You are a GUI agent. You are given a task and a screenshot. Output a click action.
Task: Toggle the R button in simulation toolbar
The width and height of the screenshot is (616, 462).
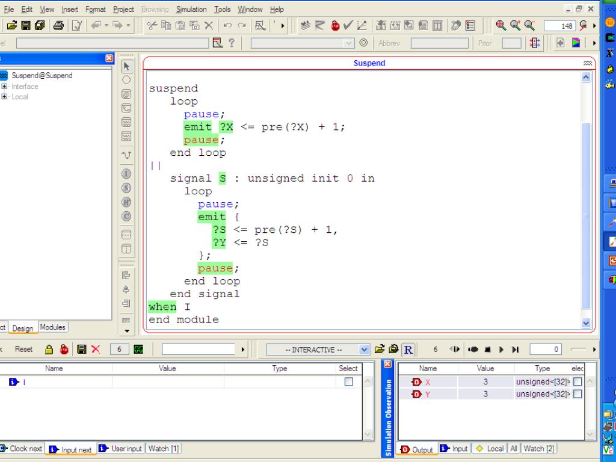pos(408,350)
